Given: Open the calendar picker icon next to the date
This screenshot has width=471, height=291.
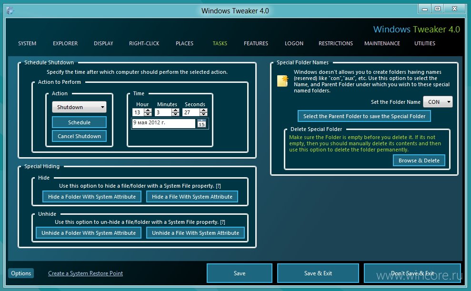Looking at the screenshot, I should click(x=201, y=123).
